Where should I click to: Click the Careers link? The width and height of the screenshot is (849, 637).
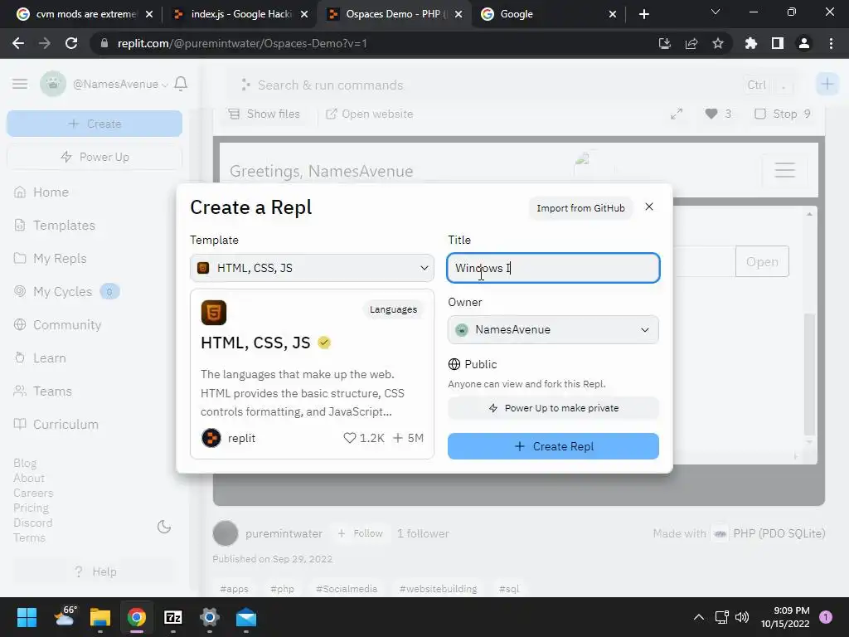(33, 493)
